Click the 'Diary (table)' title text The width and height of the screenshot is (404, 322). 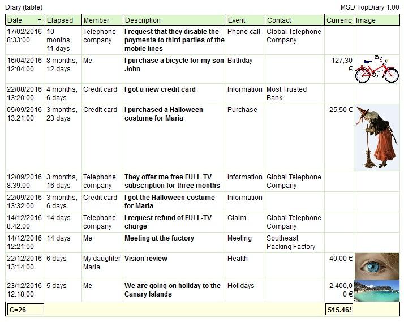[x=24, y=7]
